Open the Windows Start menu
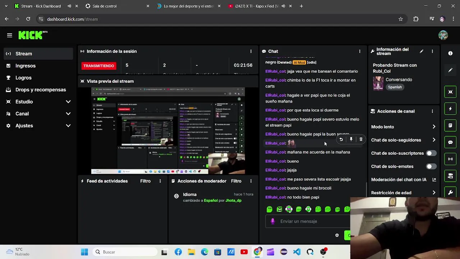 pos(84,252)
